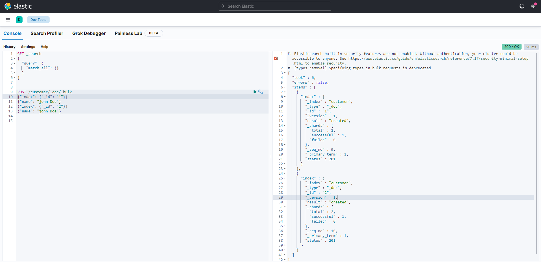Collapse output line 8 index fold arrow
This screenshot has height=262, width=541.
point(285,97)
